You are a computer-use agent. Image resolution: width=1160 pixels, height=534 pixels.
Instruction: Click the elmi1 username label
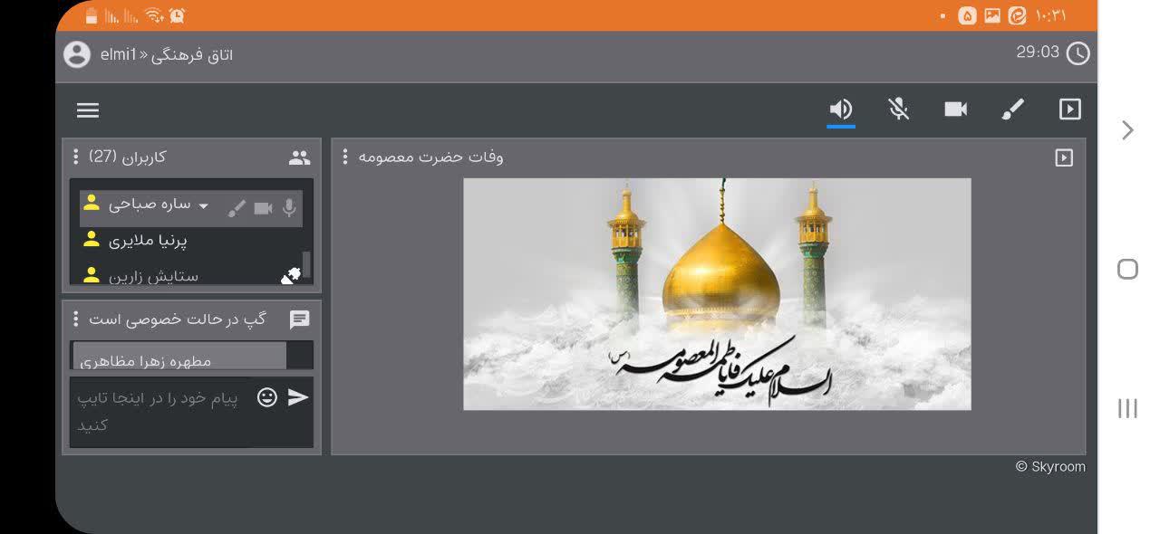pyautogui.click(x=119, y=54)
